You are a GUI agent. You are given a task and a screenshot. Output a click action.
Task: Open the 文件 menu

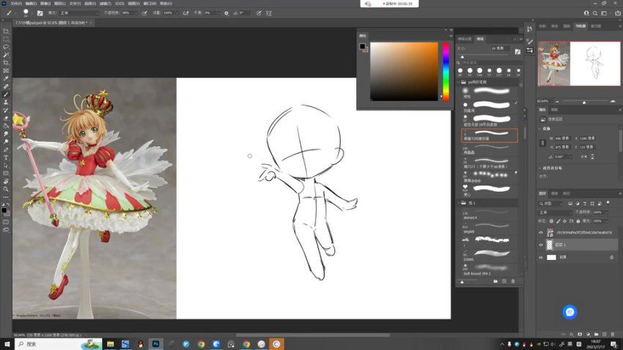pos(16,3)
